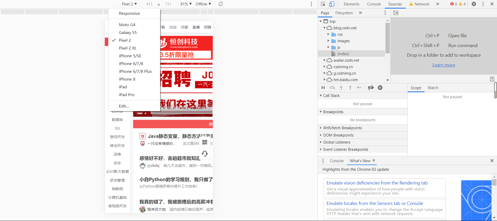Toggle Pause on exceptions
The width and height of the screenshot is (497, 221).
(380, 88)
